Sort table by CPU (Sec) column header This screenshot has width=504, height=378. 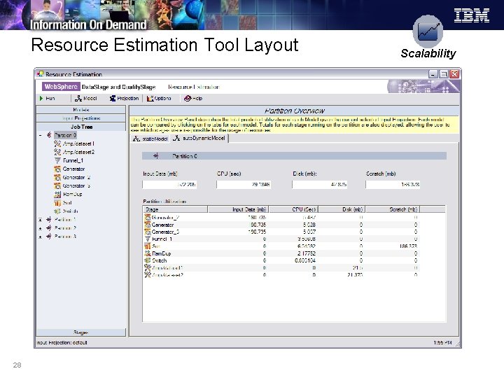[x=293, y=209]
